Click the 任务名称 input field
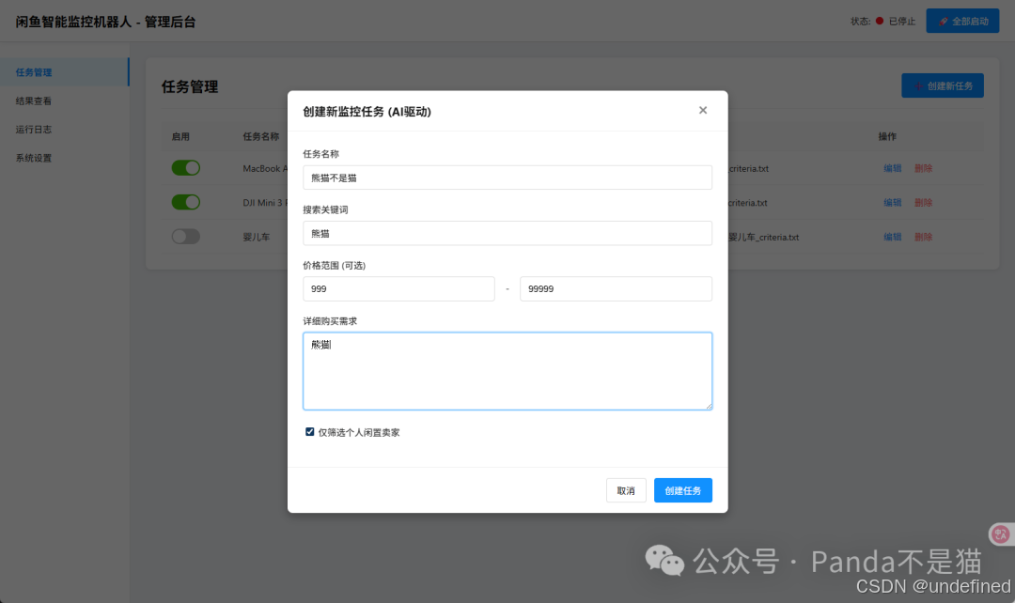The width and height of the screenshot is (1015, 603). point(507,178)
